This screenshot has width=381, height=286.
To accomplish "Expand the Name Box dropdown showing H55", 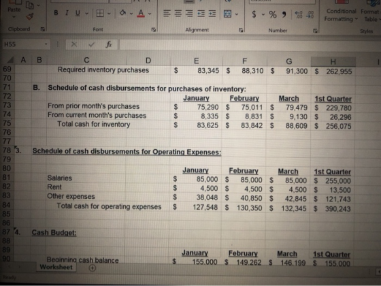I will point(46,44).
